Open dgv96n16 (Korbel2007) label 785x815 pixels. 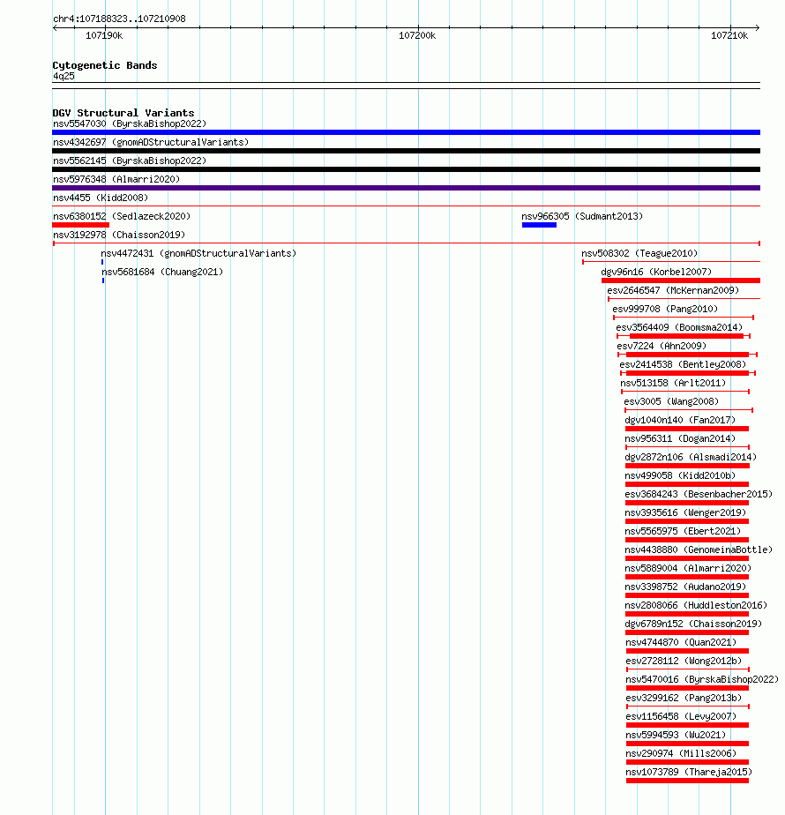656,272
